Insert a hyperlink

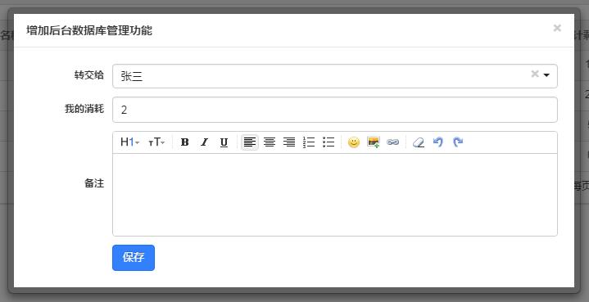pyautogui.click(x=393, y=142)
